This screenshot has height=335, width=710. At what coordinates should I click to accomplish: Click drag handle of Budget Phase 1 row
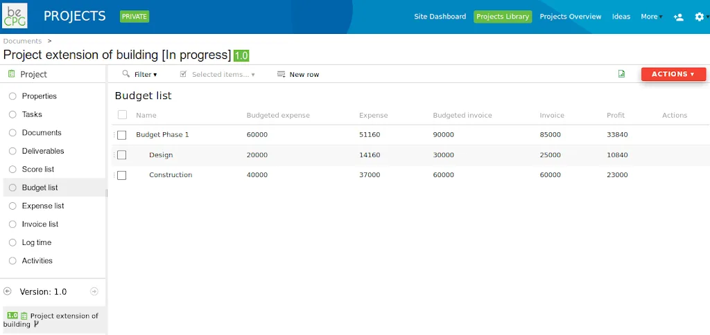[114, 135]
